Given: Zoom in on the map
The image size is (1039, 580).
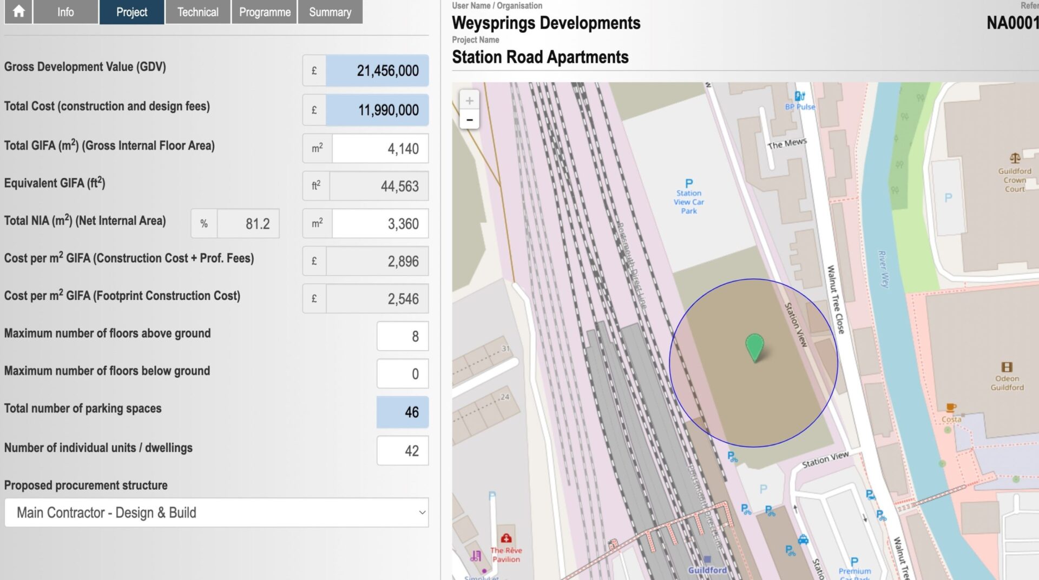Looking at the screenshot, I should [x=469, y=100].
